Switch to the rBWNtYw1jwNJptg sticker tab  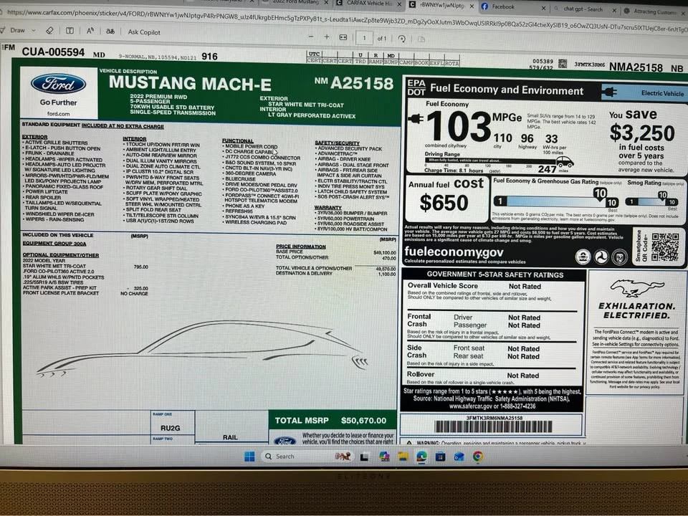(441, 5)
